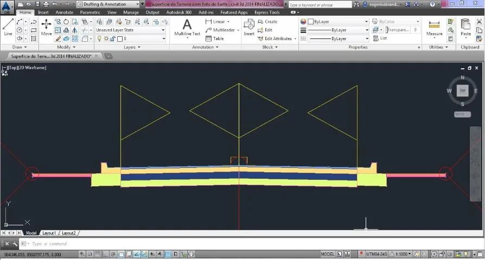Open the Unsaved Layer State dropdown
The image size is (485, 260).
(130, 30)
